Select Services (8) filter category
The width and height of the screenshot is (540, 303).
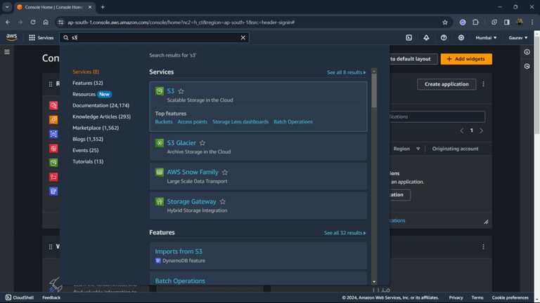[86, 72]
